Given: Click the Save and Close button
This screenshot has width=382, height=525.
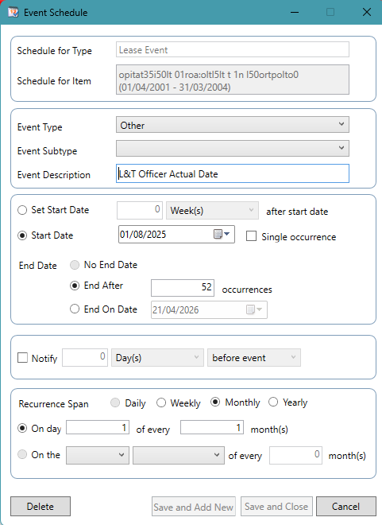Looking at the screenshot, I should 276,506.
